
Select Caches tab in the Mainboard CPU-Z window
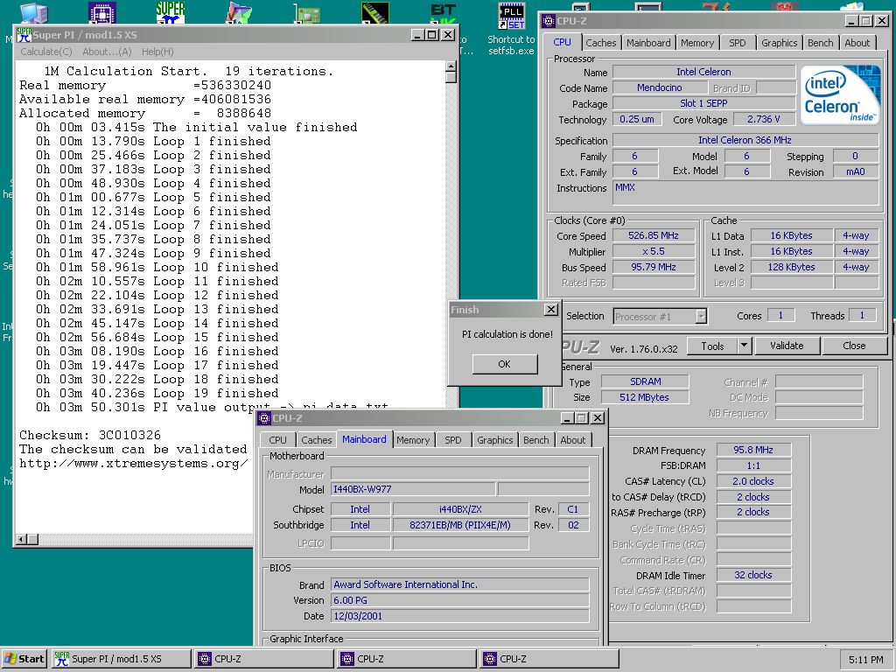(x=317, y=440)
